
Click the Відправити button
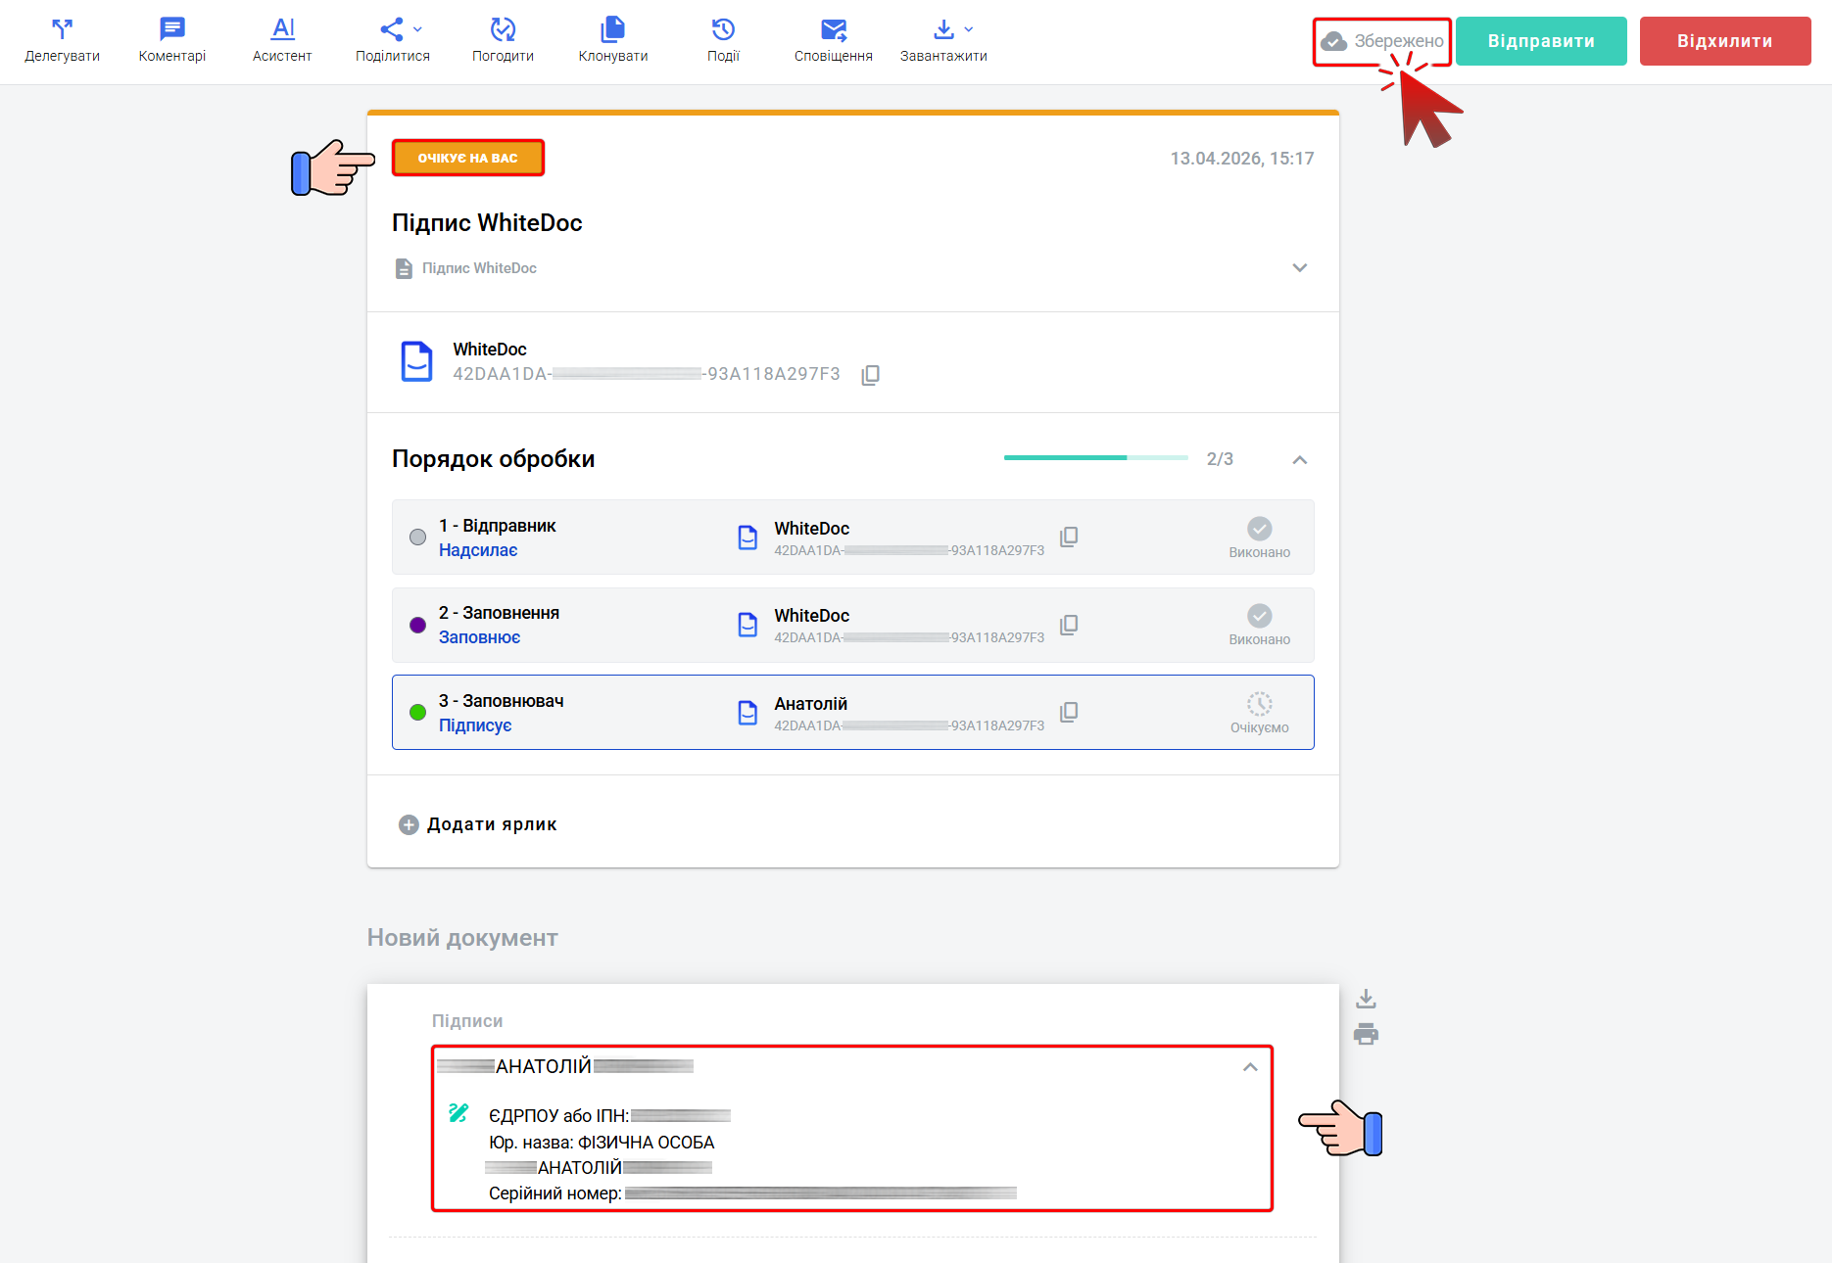pos(1540,41)
